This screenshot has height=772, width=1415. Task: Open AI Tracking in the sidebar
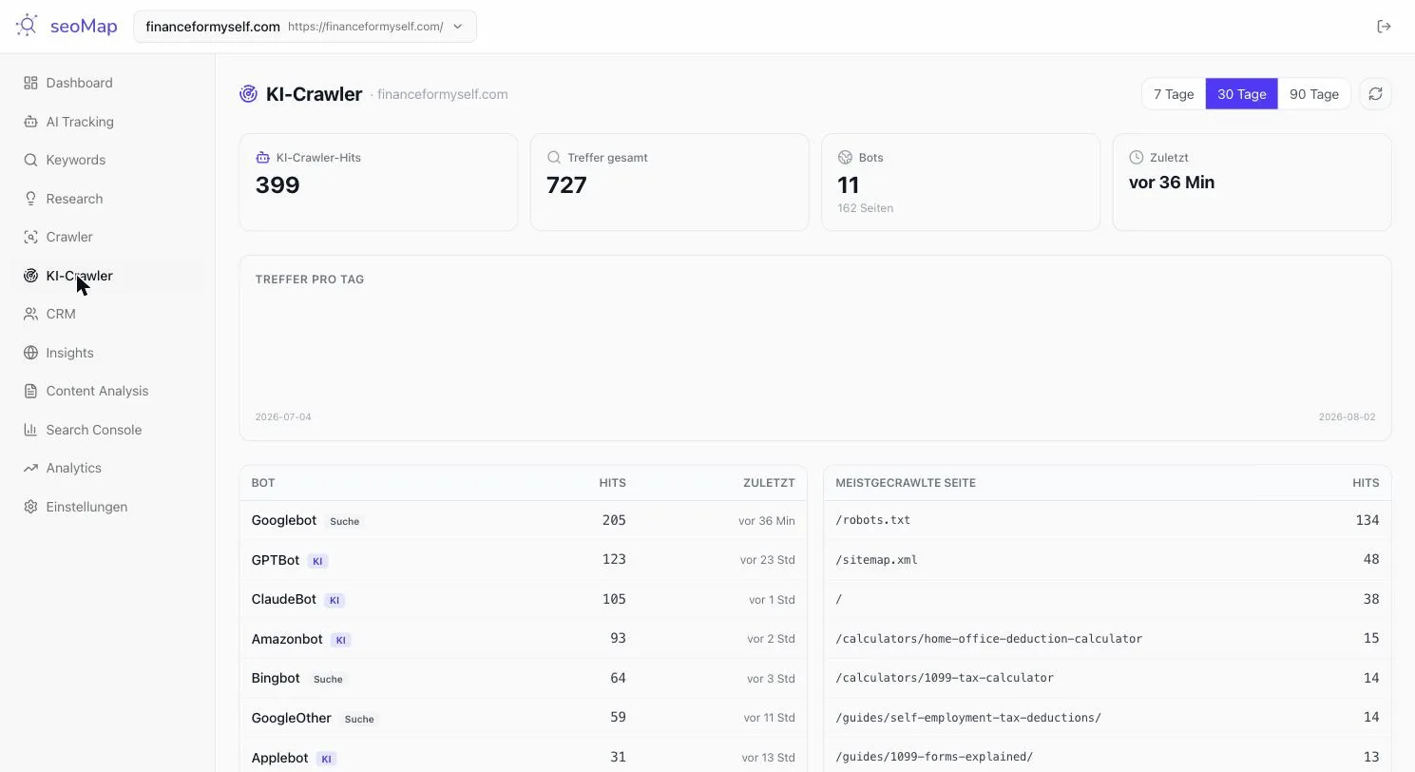coord(107,122)
